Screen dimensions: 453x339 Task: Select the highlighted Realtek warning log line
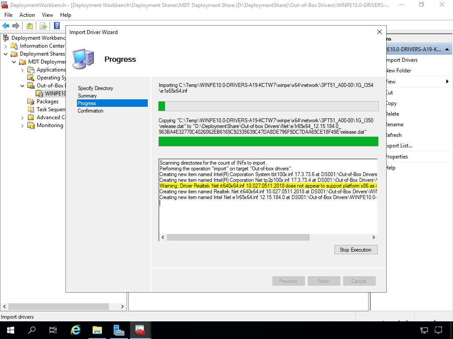coord(268,186)
